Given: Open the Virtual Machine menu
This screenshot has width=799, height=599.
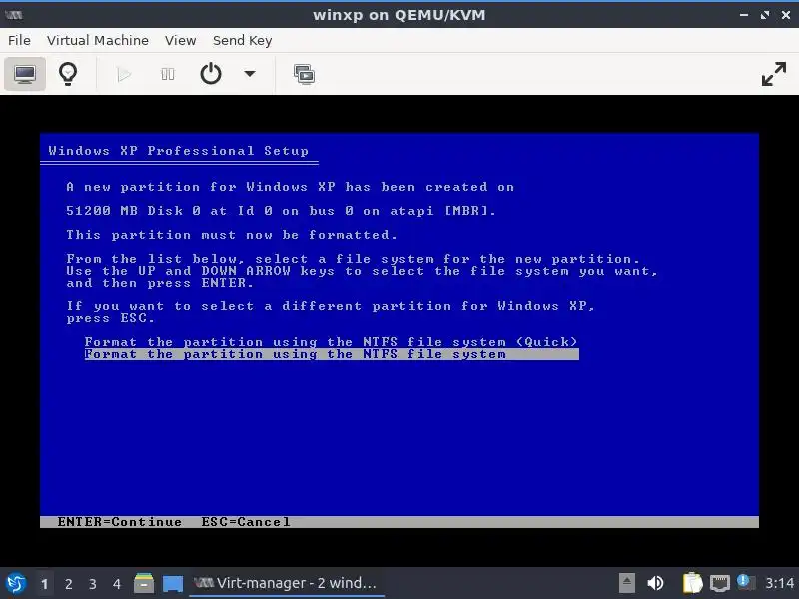Looking at the screenshot, I should [98, 40].
